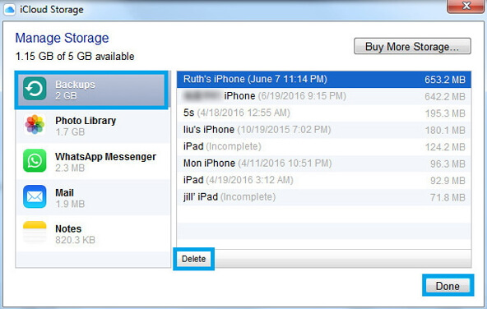Viewport: 487px width, 309px height.
Task: Open the Mail 1.9 MB category
Action: [x=93, y=197]
